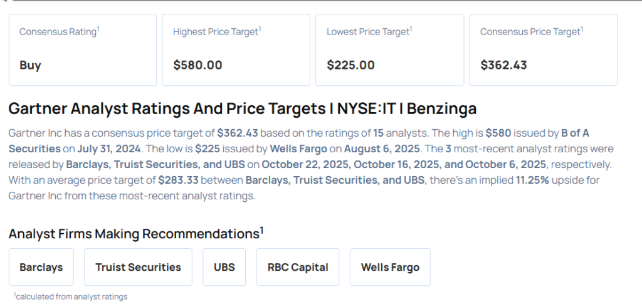
Task: Click the "Buy" consensus rating value
Action: tap(30, 65)
